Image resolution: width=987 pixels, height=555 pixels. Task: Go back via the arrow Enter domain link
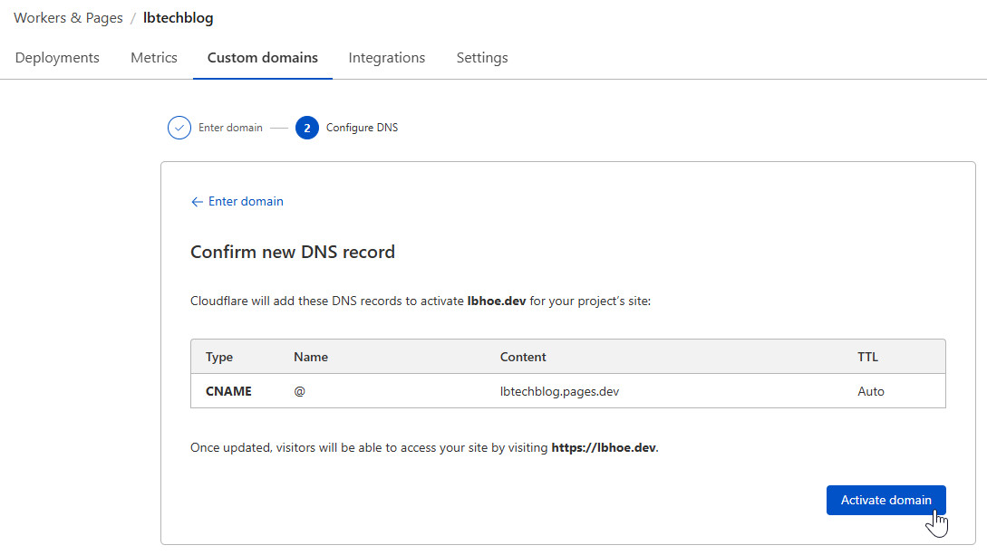237,201
